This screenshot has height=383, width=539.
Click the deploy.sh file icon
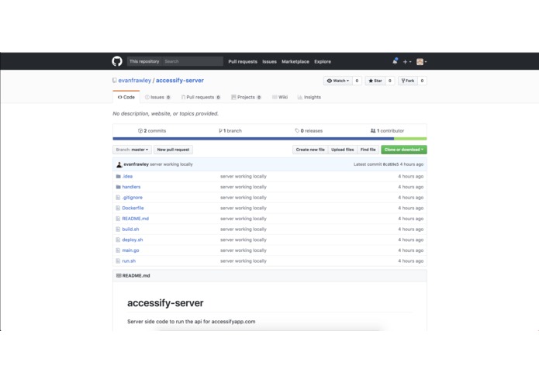[118, 240]
